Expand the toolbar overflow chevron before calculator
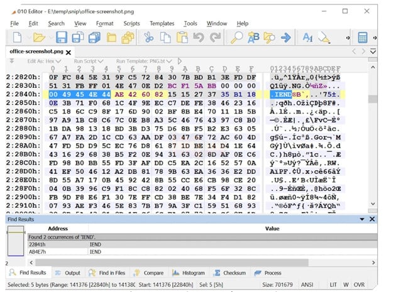 [x=348, y=38]
